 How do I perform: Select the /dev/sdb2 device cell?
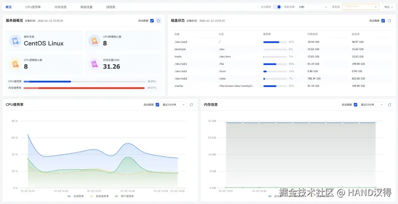pos(181,79)
